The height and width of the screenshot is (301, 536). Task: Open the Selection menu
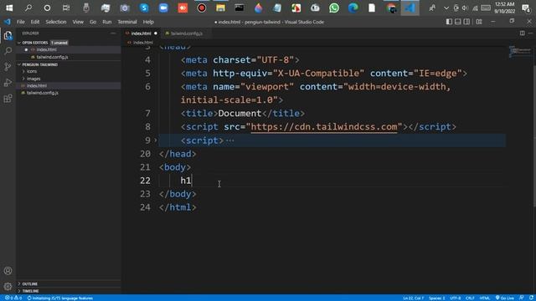point(56,22)
